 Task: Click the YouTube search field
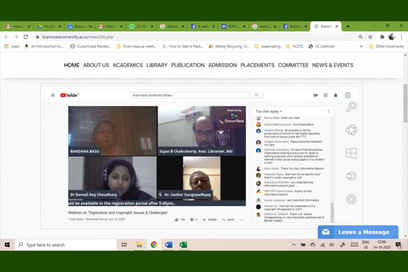pyautogui.click(x=190, y=95)
